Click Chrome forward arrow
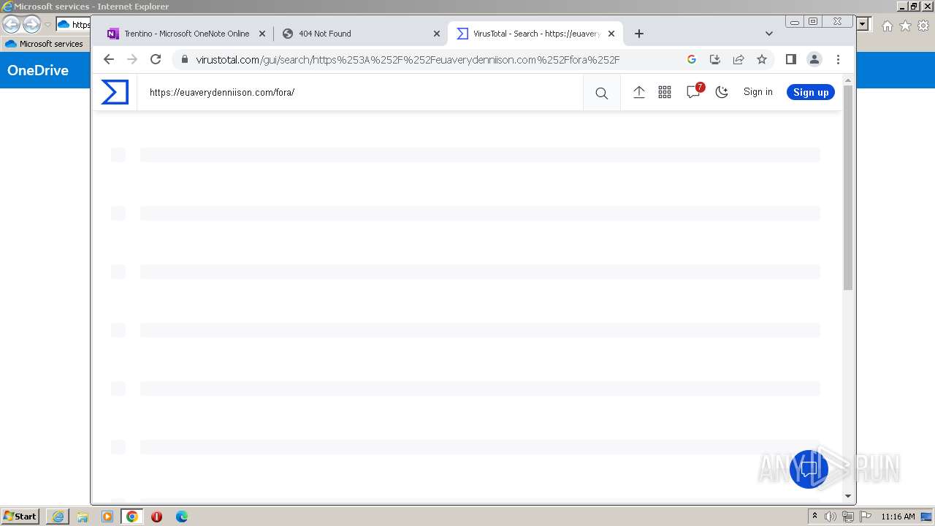This screenshot has width=935, height=526. pyautogui.click(x=132, y=59)
